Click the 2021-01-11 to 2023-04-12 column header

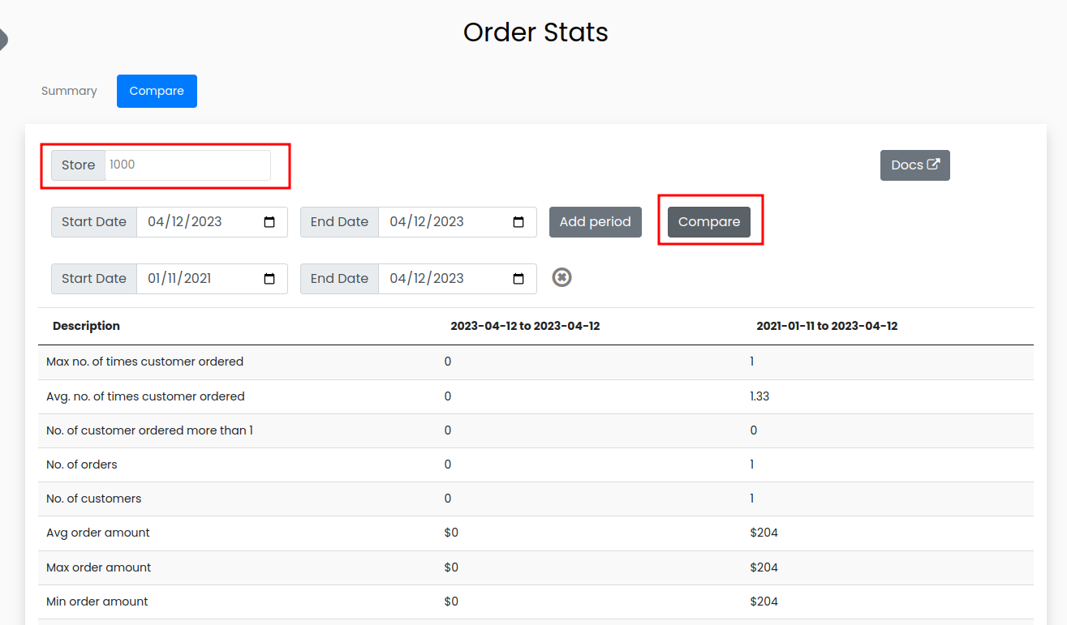[827, 326]
